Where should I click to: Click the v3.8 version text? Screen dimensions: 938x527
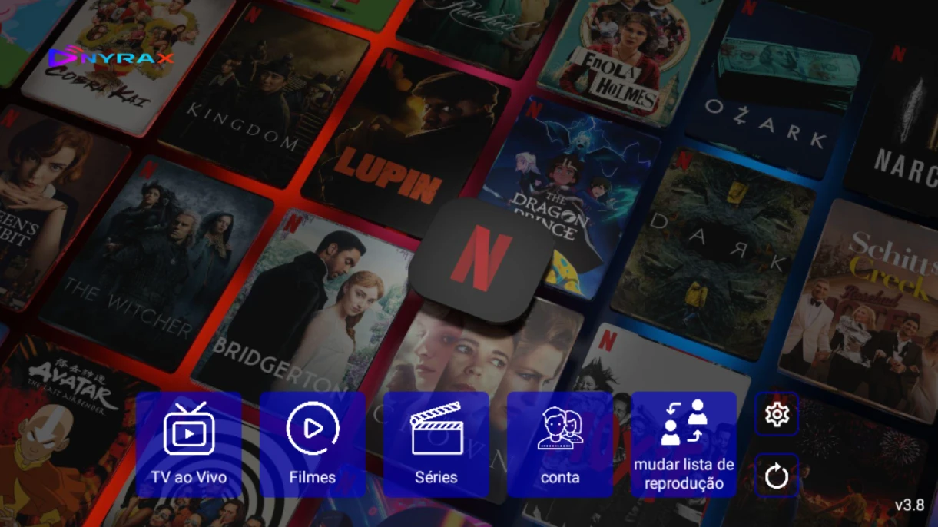pos(910,505)
